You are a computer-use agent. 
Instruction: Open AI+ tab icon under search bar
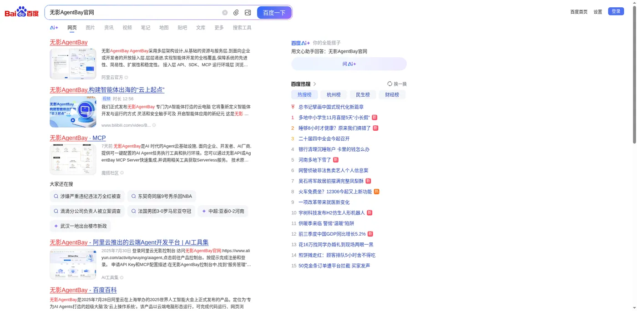[x=54, y=28]
